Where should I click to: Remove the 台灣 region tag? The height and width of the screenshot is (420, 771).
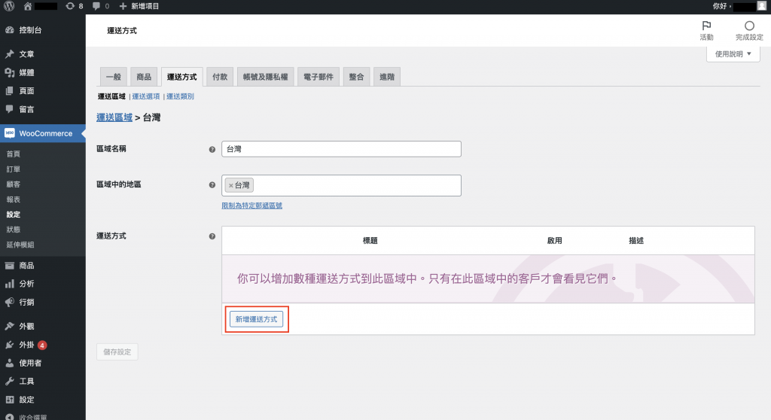(x=230, y=185)
